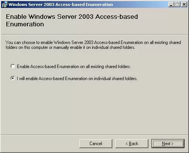Click the blank header area right of the heading
189x153 pixels.
coord(163,21)
